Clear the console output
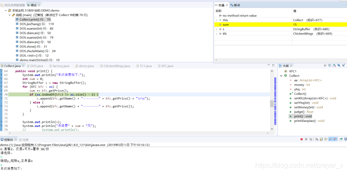 coord(317,139)
